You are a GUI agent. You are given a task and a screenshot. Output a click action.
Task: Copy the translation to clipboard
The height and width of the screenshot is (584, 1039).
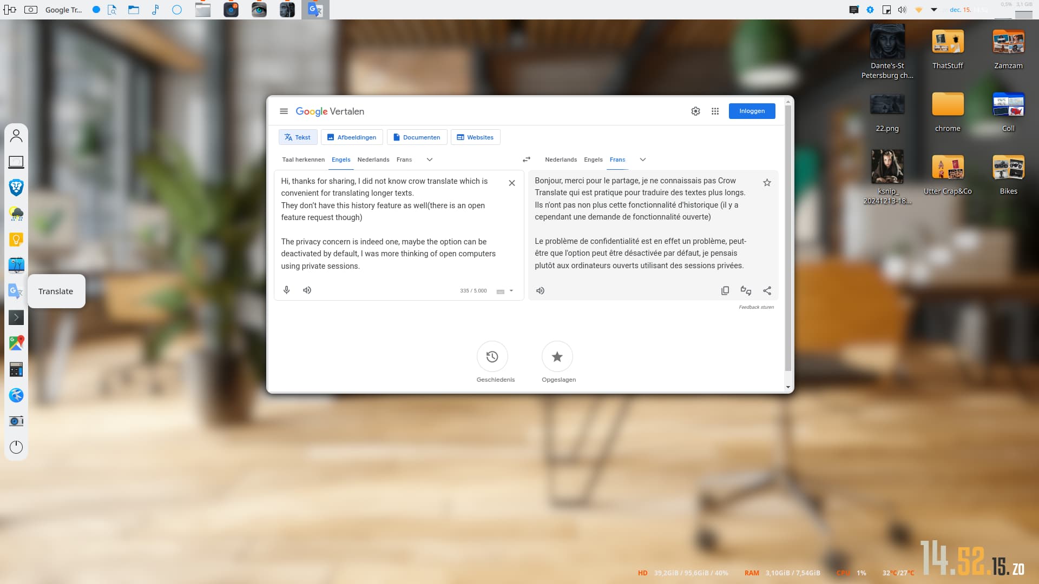point(725,291)
